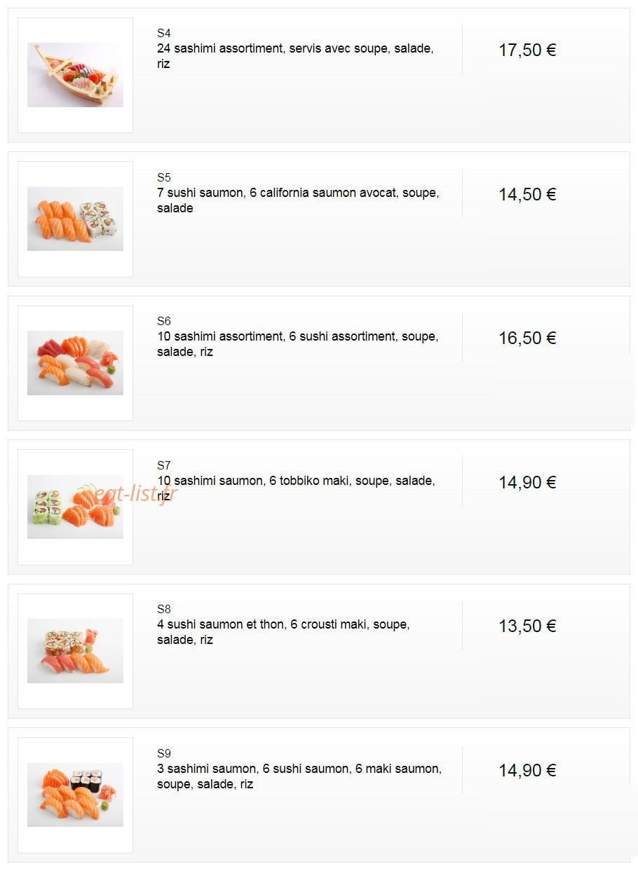The height and width of the screenshot is (871, 638).
Task: Choose the 17,50 € price
Action: [527, 50]
